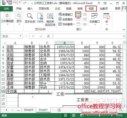Image resolution: width=127 pixels, height=118 pixels.
Task: Collapse the ribbon chevron
Action: click(124, 30)
